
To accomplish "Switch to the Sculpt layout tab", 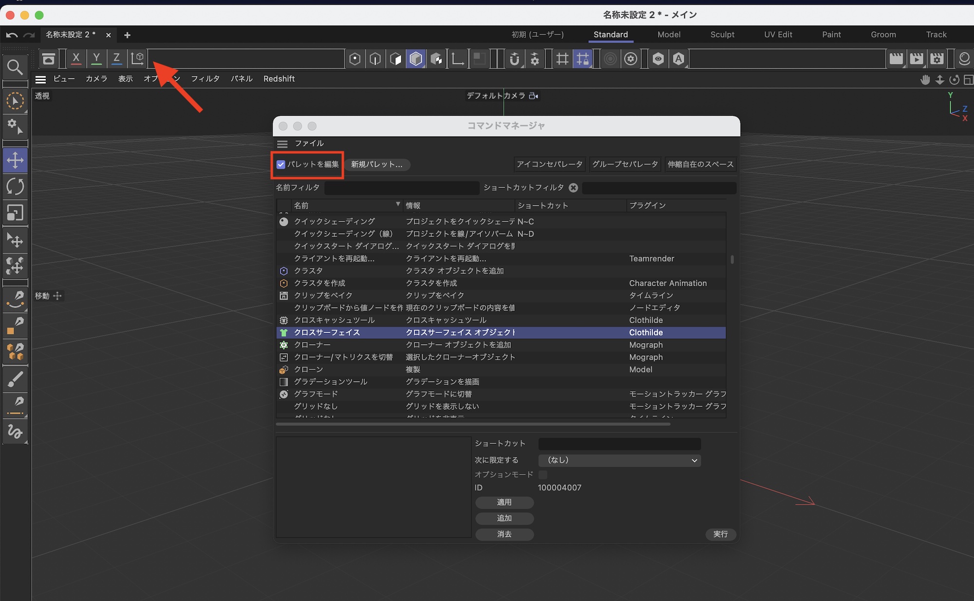I will 722,35.
